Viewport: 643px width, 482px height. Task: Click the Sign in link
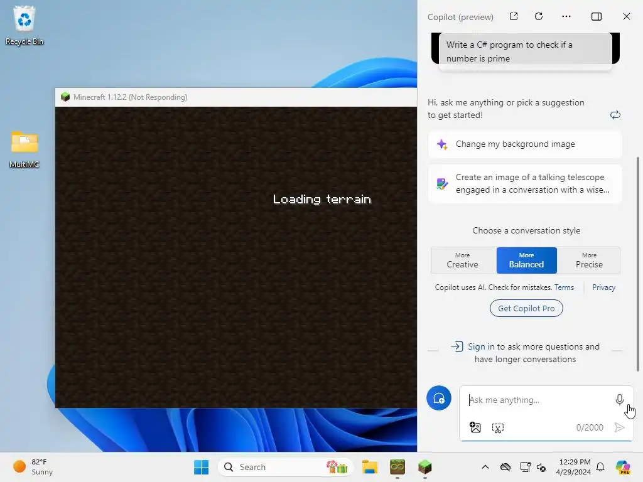pyautogui.click(x=481, y=346)
